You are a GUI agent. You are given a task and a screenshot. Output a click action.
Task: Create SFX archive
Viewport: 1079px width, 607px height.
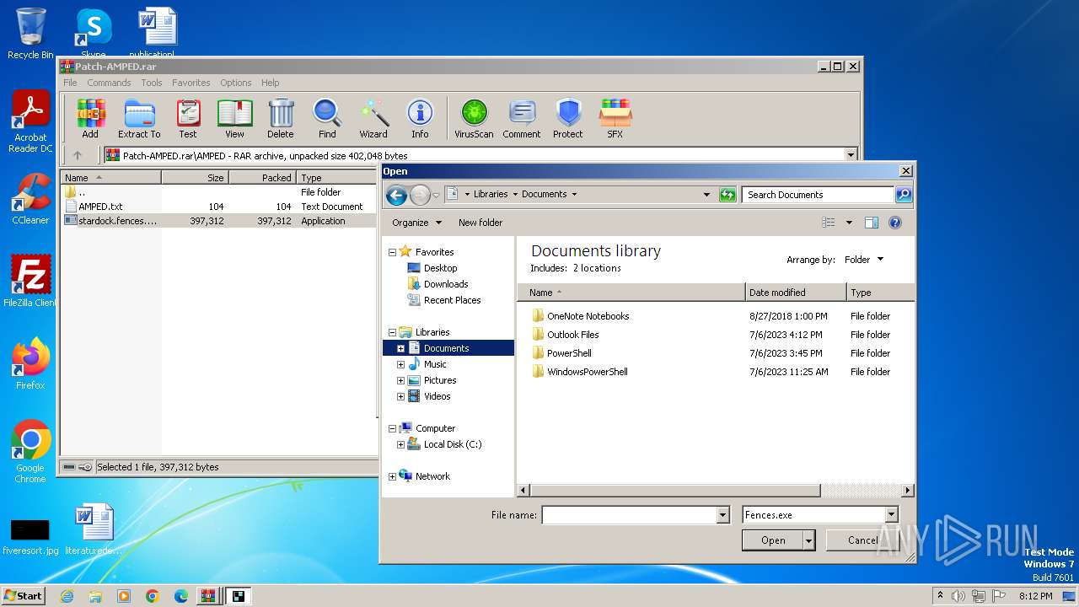click(615, 118)
